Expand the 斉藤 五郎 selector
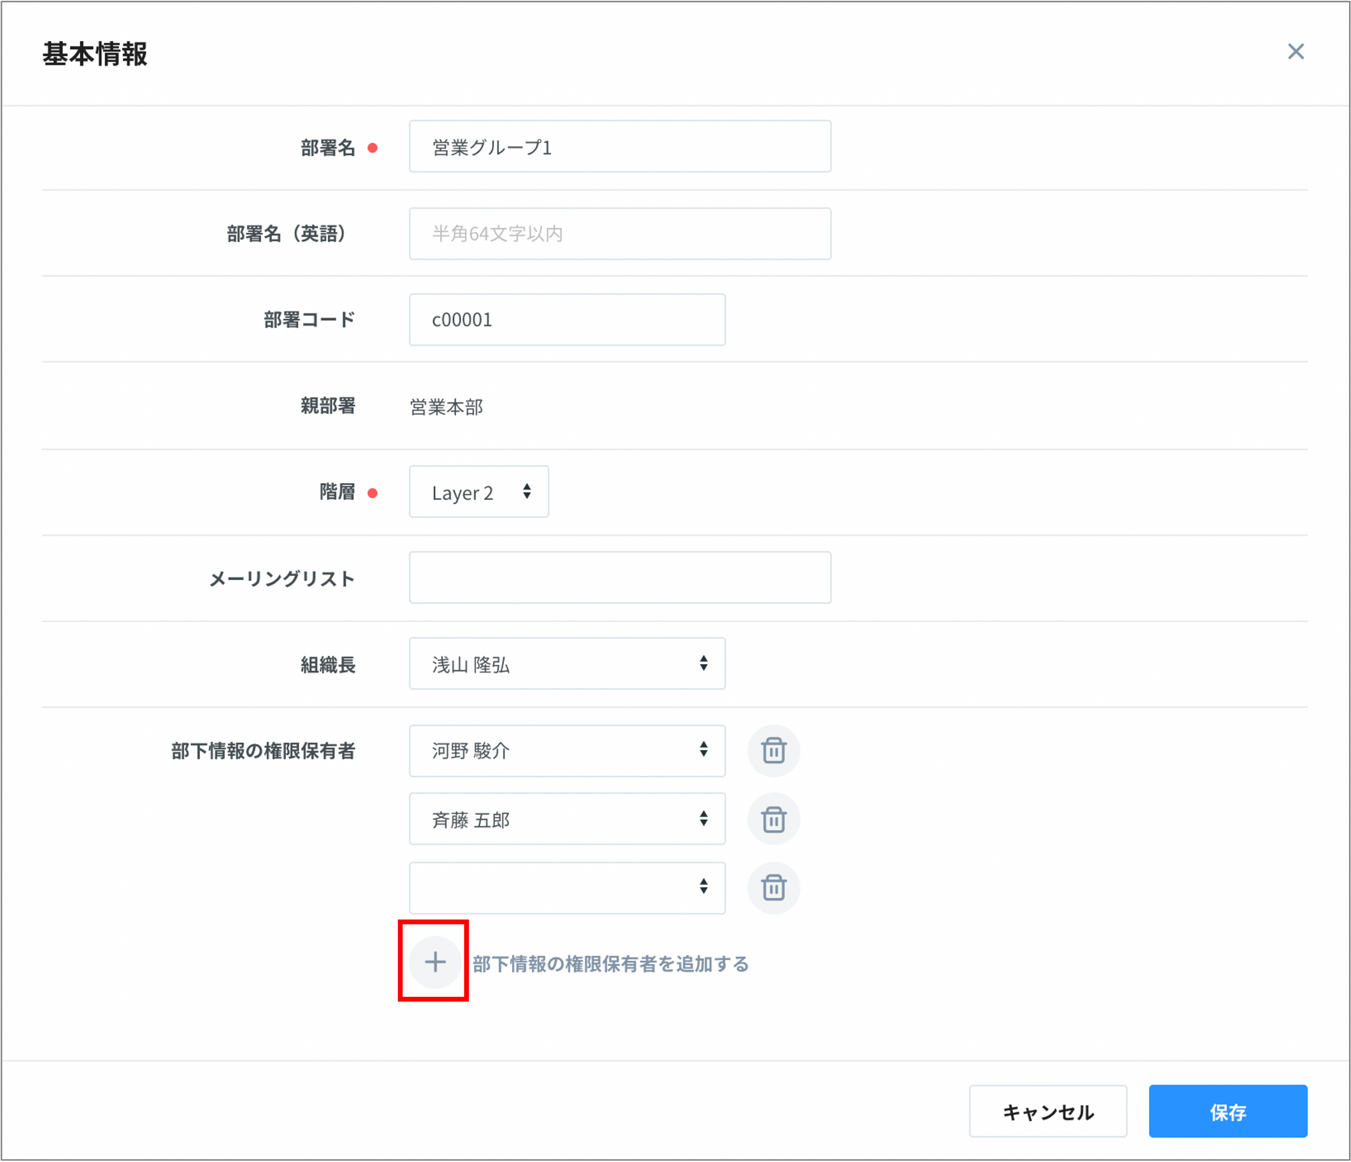 (567, 819)
